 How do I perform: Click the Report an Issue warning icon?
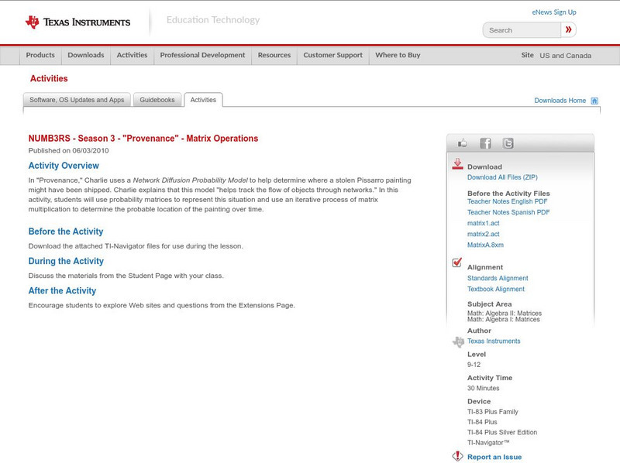pos(457,456)
